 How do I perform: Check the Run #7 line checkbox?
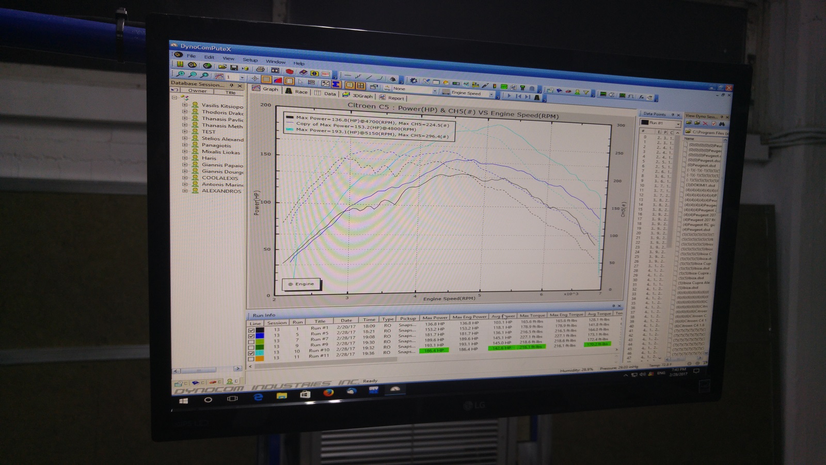pos(251,342)
